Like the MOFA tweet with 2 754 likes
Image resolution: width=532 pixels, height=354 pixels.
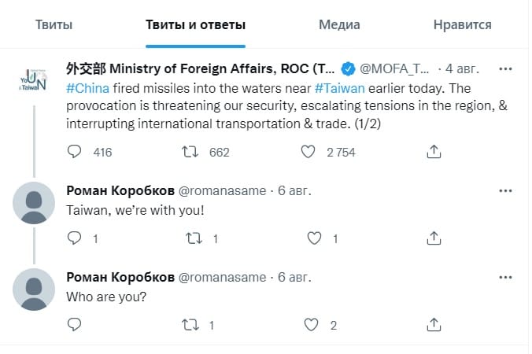(308, 152)
